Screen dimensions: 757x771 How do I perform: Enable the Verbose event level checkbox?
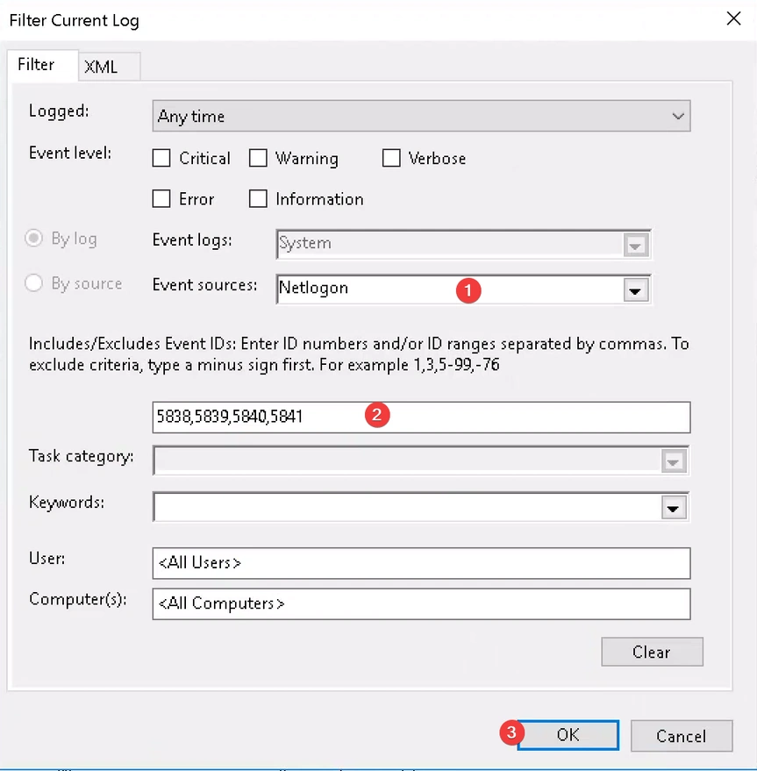pos(391,159)
